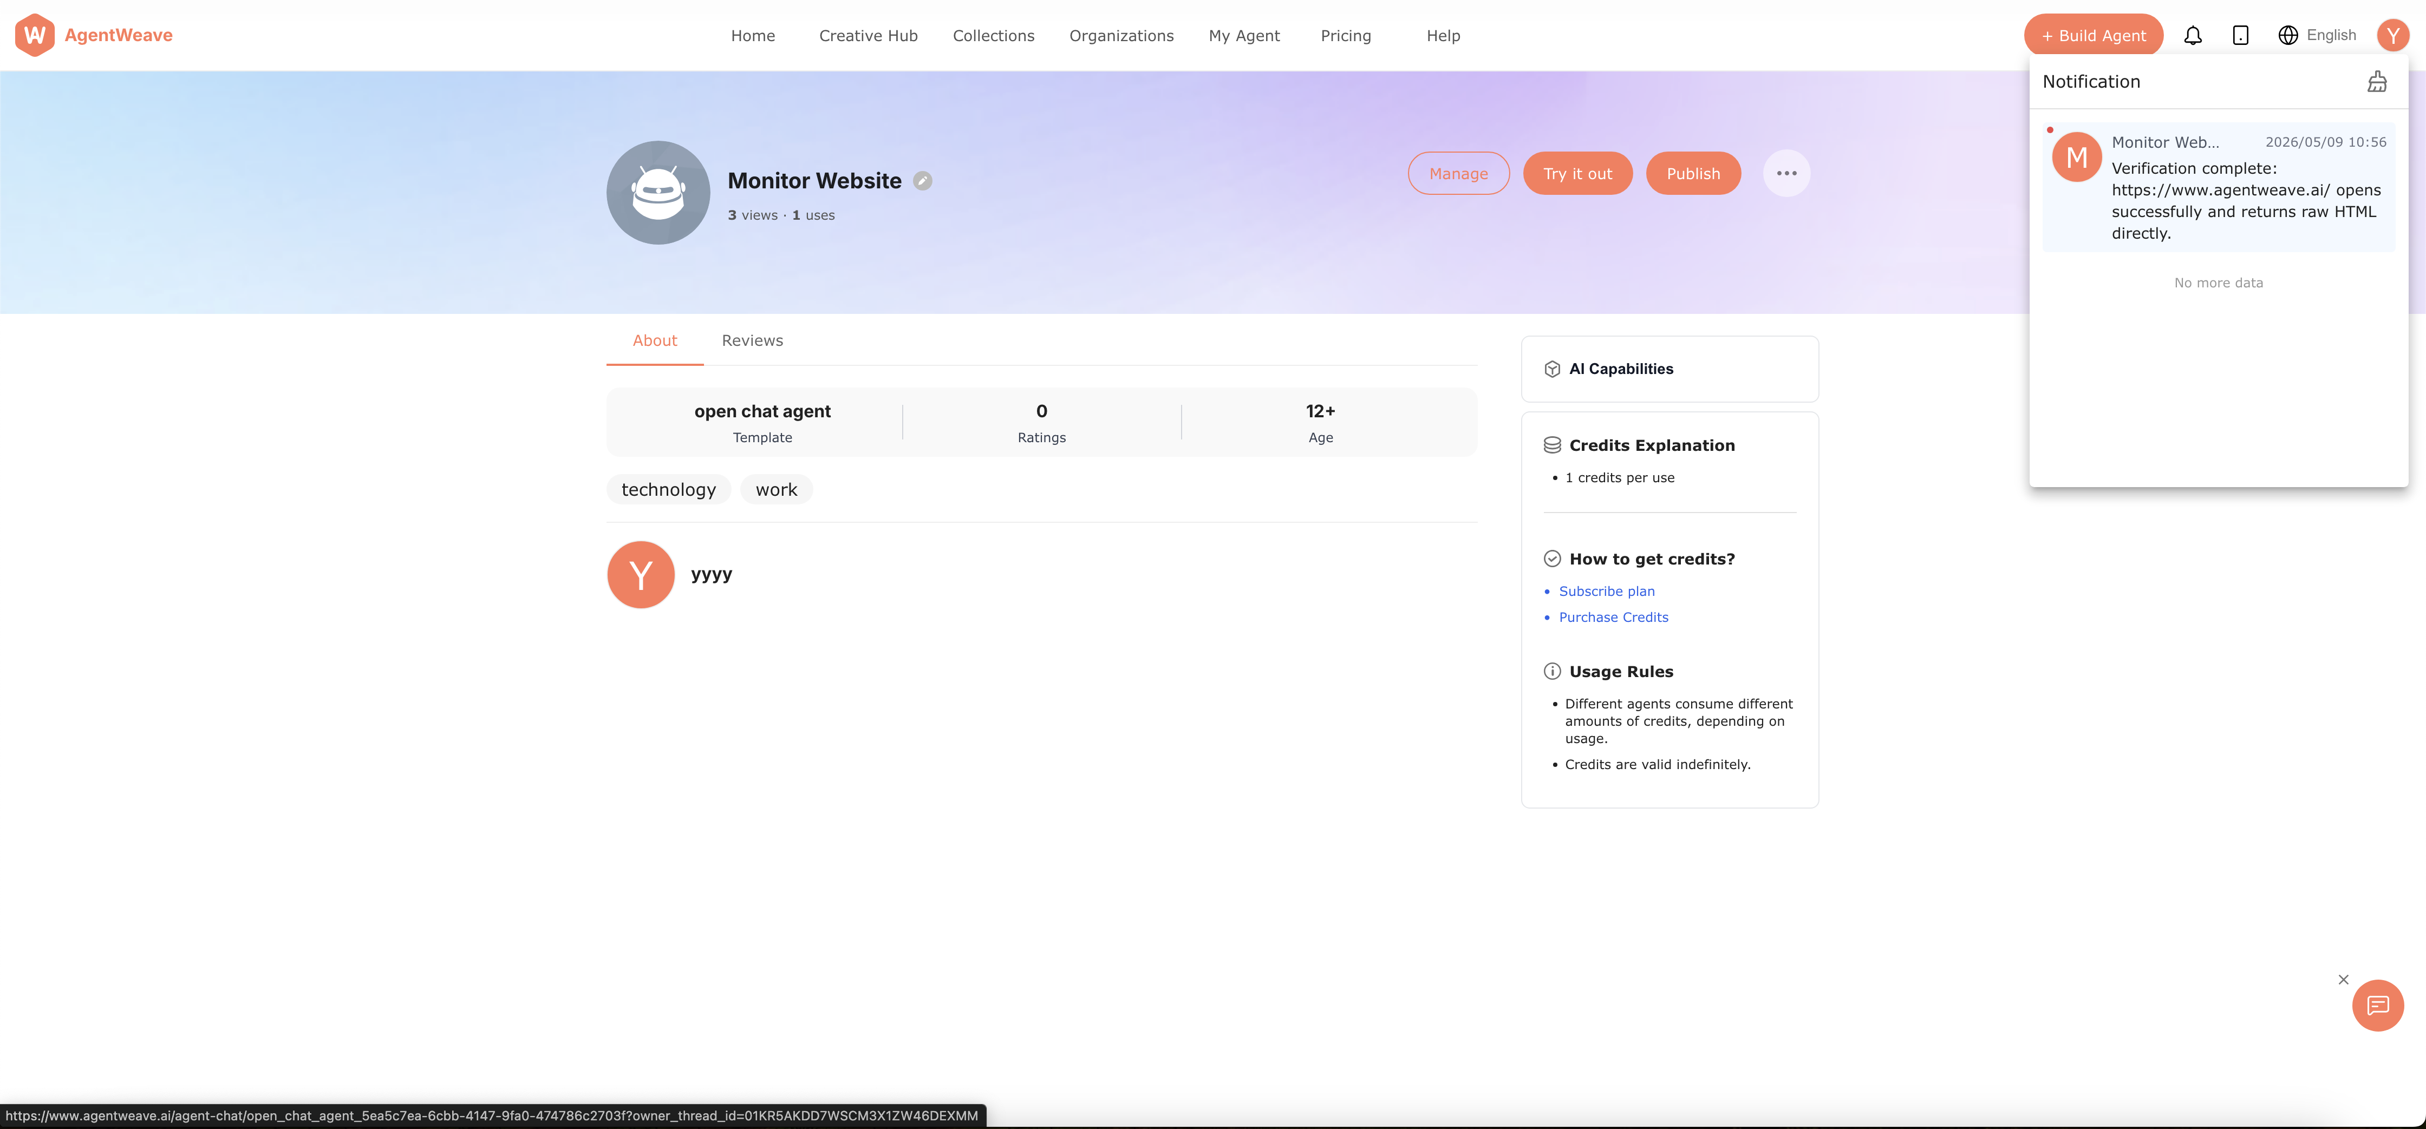Click the How to get credits check icon
2426x1129 pixels.
pyautogui.click(x=1552, y=559)
